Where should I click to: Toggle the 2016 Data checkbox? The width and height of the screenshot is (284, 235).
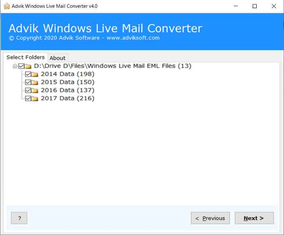click(x=28, y=90)
